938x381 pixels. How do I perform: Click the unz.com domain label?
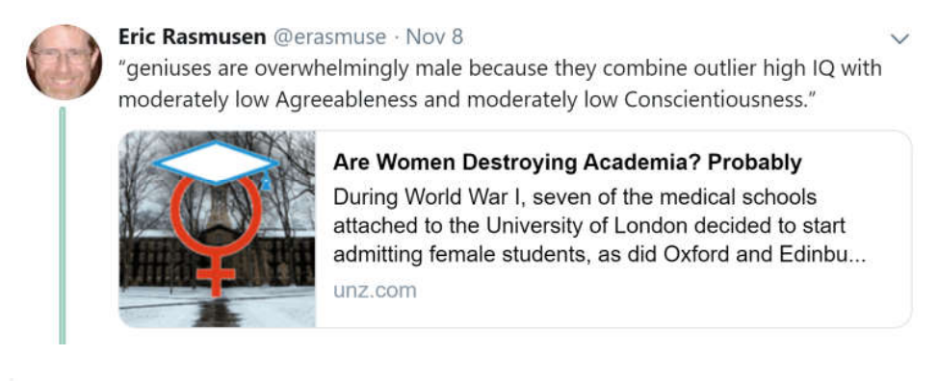click(375, 291)
